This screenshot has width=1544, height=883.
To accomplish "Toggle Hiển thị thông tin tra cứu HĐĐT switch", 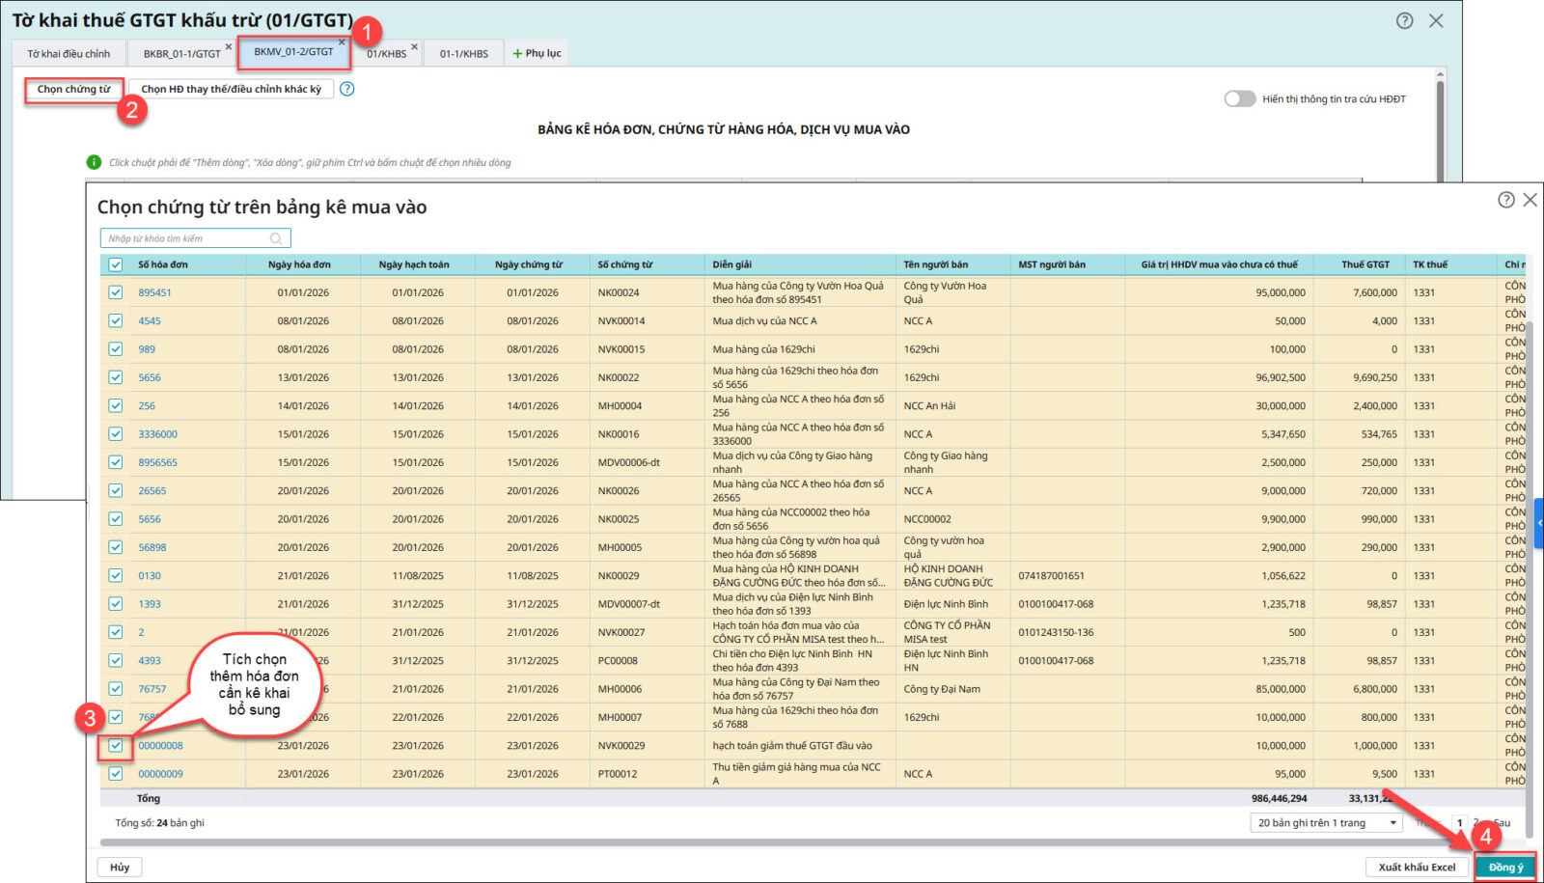I will point(1239,98).
